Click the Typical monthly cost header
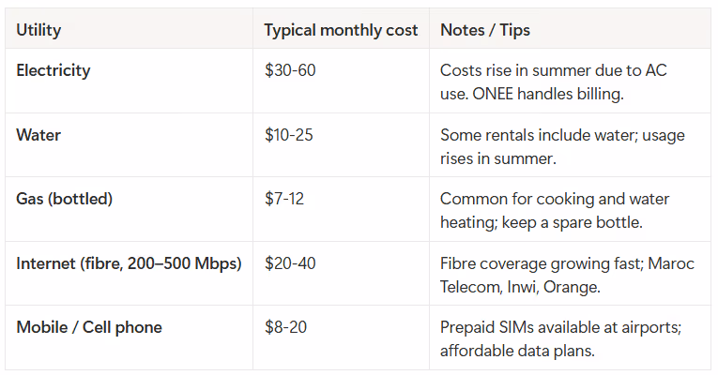 point(341,30)
